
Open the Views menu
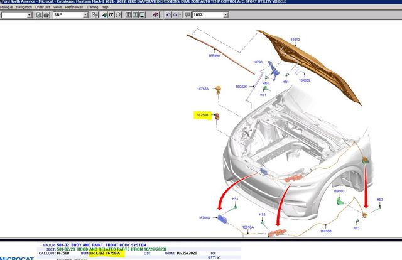57,7
